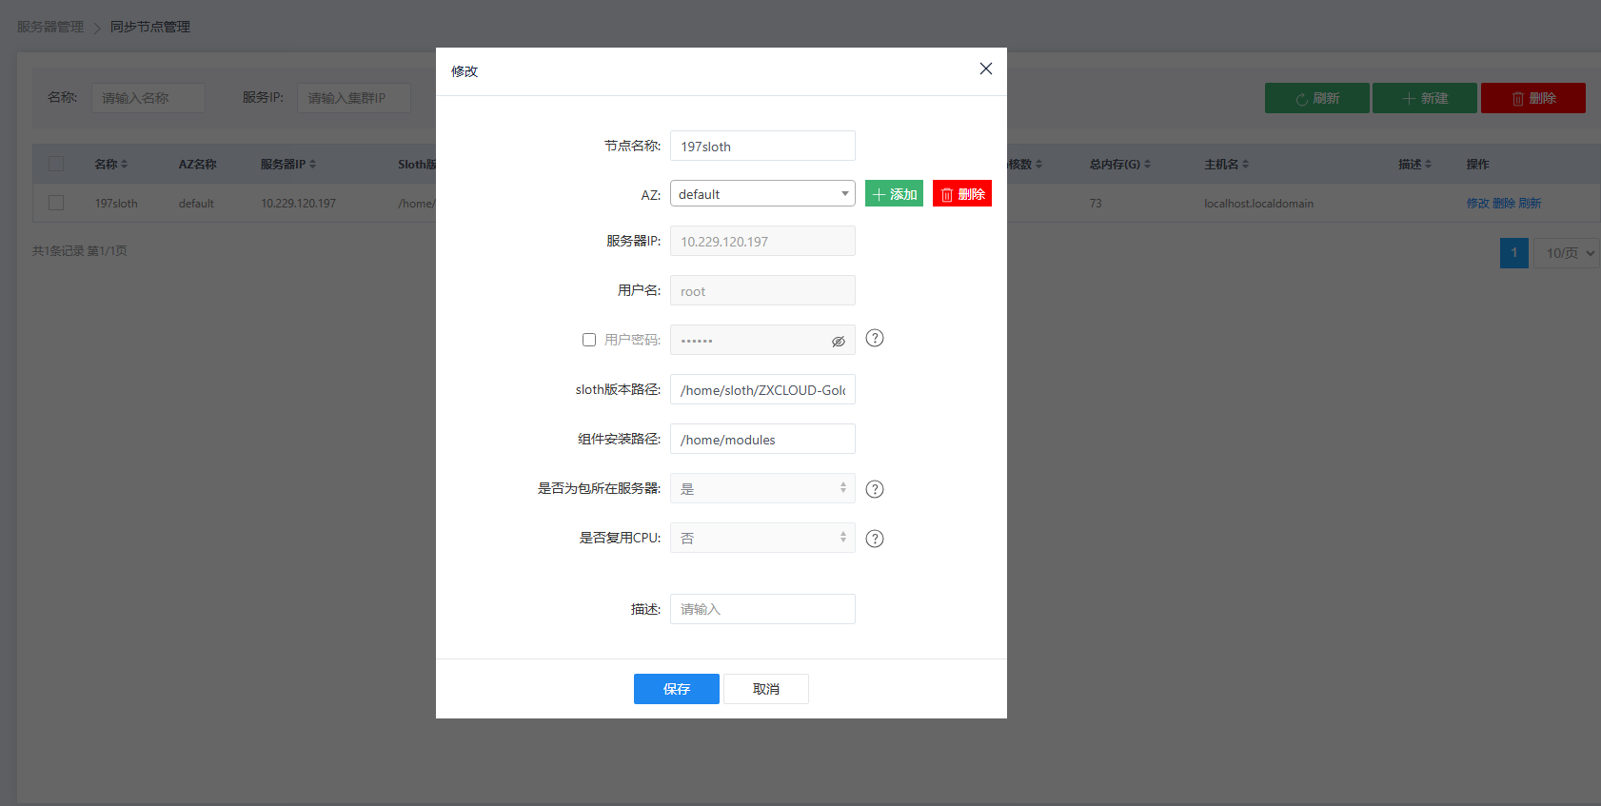This screenshot has width=1601, height=806.
Task: Click the 描述 input field
Action: pyautogui.click(x=762, y=609)
